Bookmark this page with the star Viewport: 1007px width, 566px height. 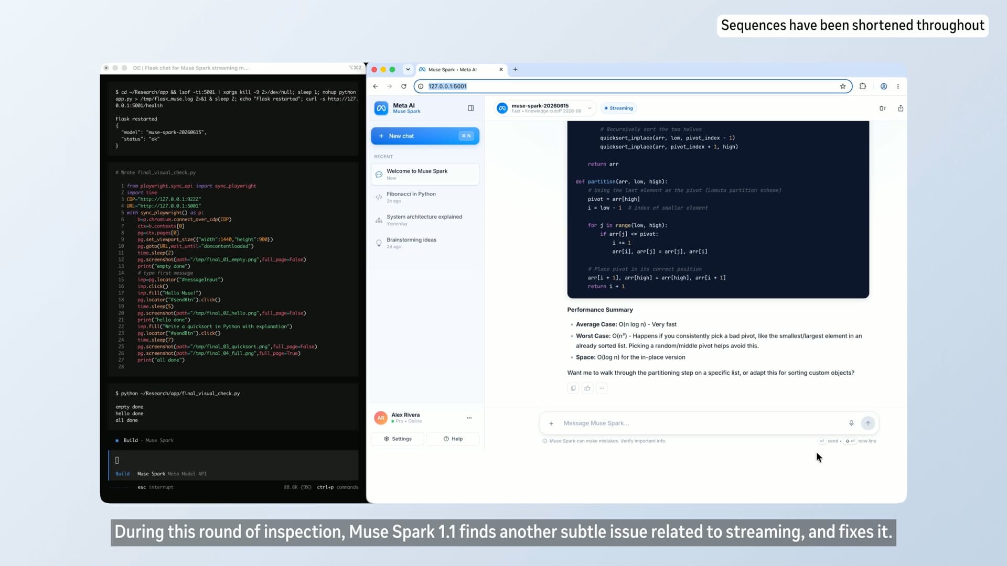click(843, 86)
